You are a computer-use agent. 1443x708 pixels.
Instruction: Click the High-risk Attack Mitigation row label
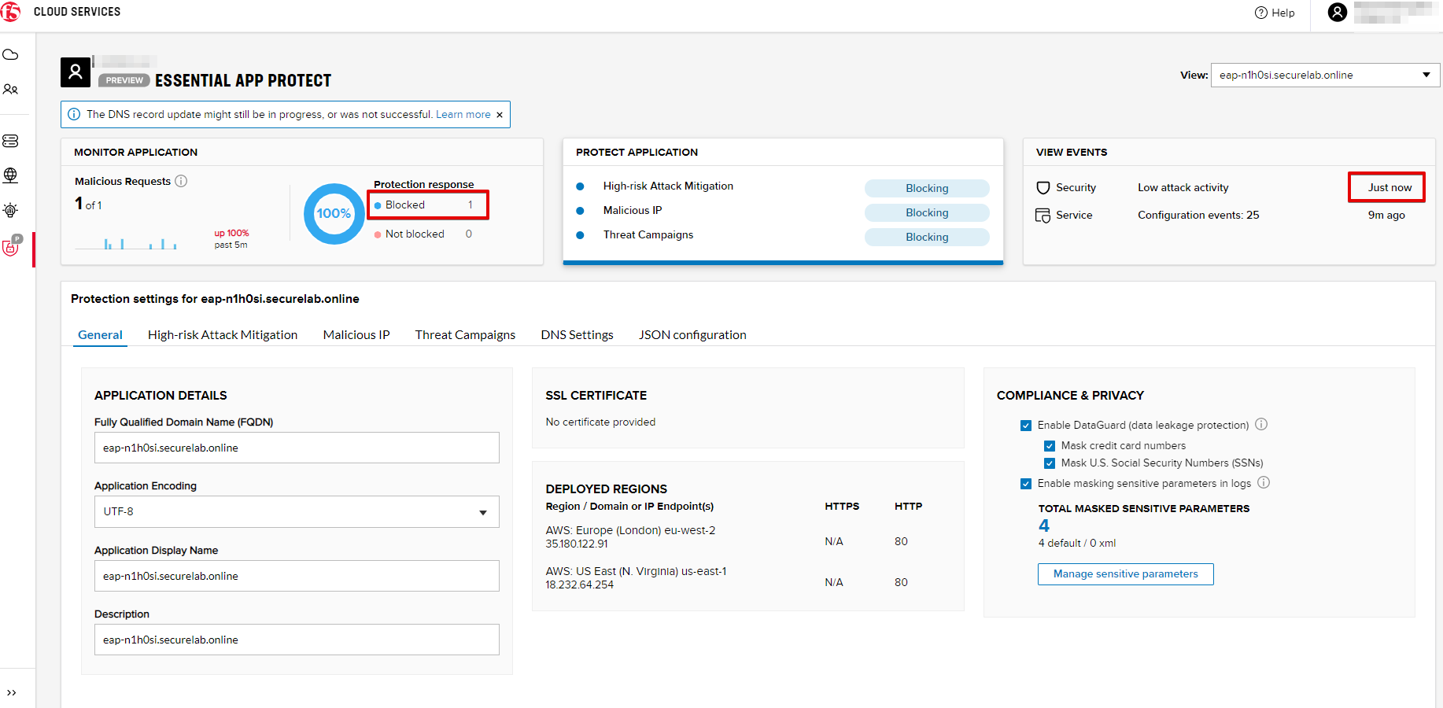pyautogui.click(x=668, y=186)
